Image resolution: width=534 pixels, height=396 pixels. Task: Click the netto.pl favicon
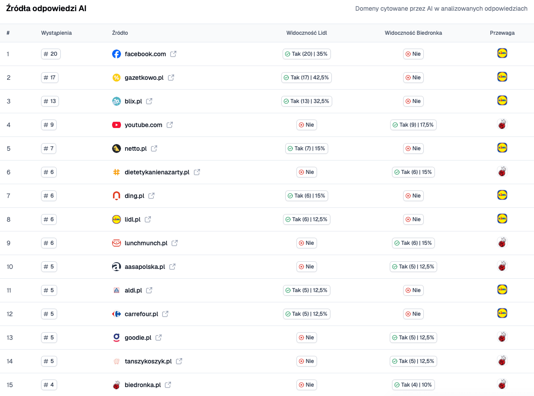tap(117, 148)
